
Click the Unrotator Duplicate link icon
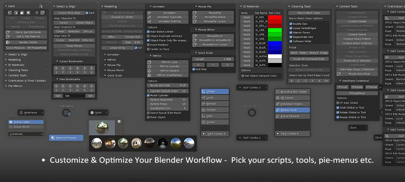[x=149, y=17]
